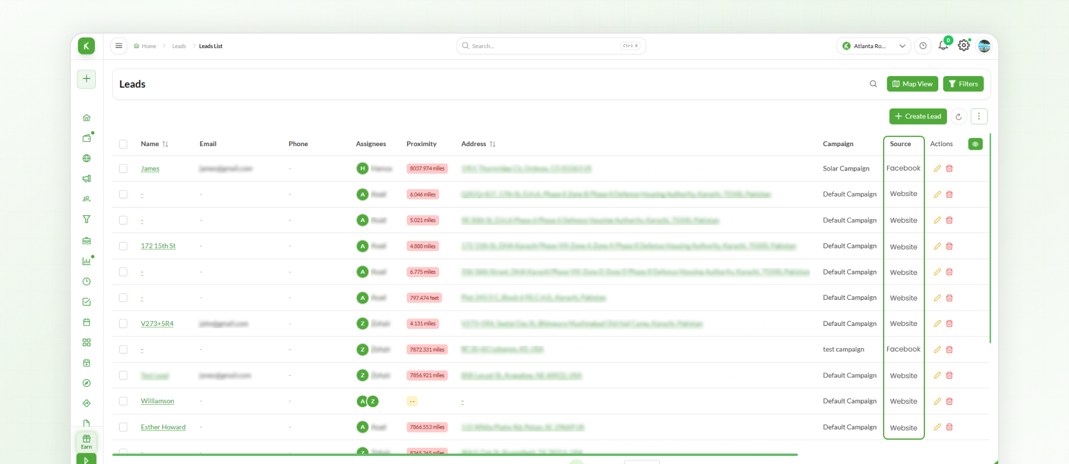Expand the Atlanta Ro... location dropdown
The width and height of the screenshot is (1069, 464).
[874, 46]
